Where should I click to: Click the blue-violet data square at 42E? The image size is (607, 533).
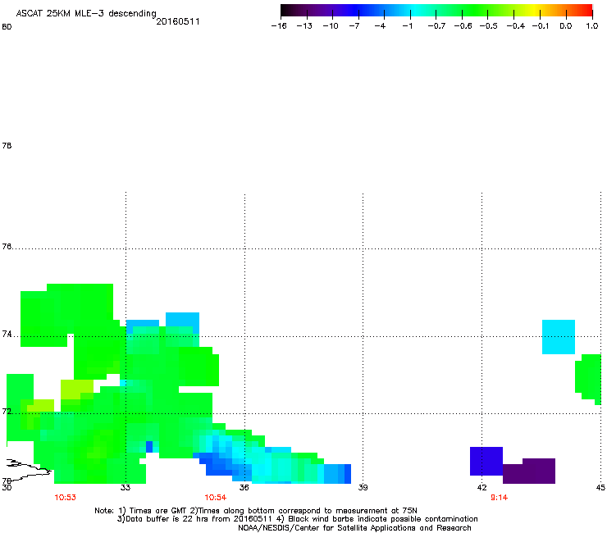pos(486,461)
